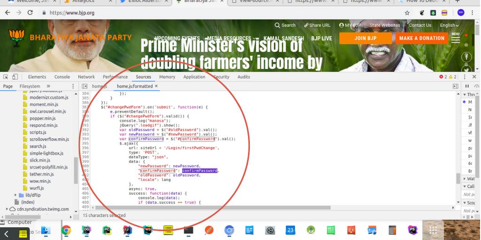Open DevTools customize three-dot menu
481x240 pixels.
(x=465, y=77)
